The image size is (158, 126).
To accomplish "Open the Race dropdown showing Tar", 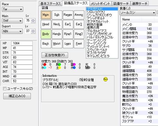I will tap(12, 9).
